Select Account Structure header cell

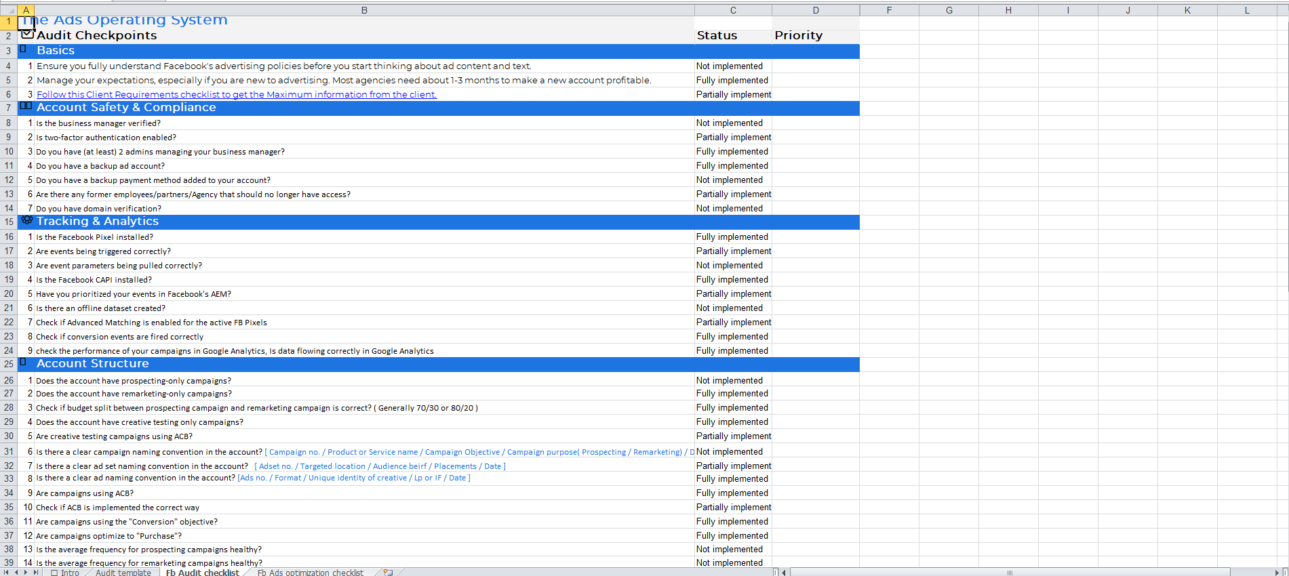pos(364,364)
